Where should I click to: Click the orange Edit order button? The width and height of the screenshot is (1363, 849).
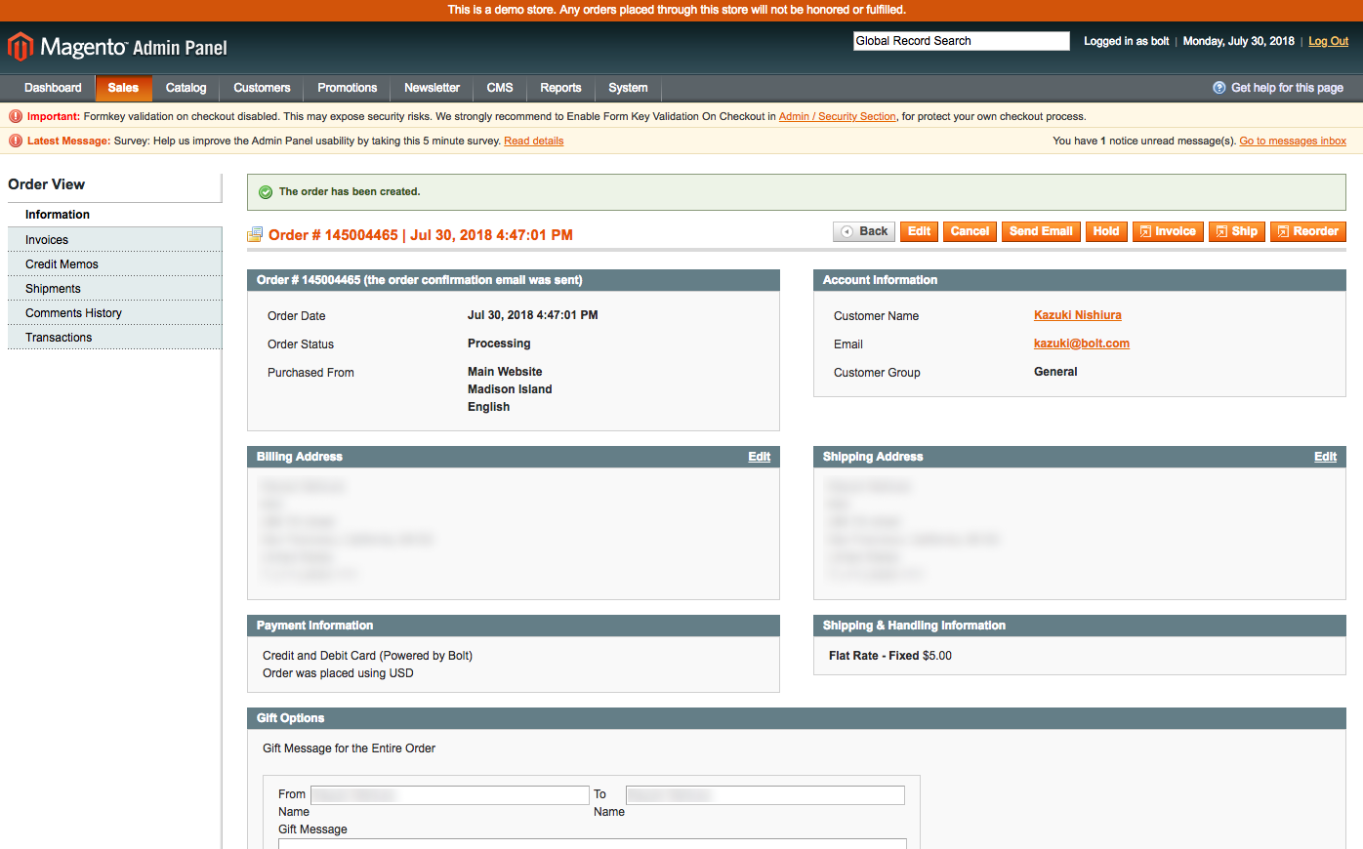coord(919,231)
